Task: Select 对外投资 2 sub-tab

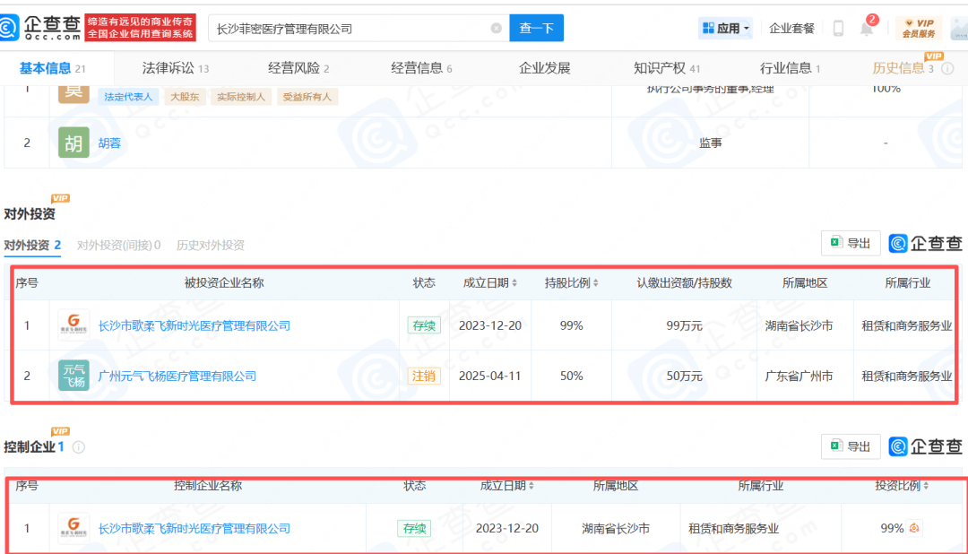Action: click(32, 246)
